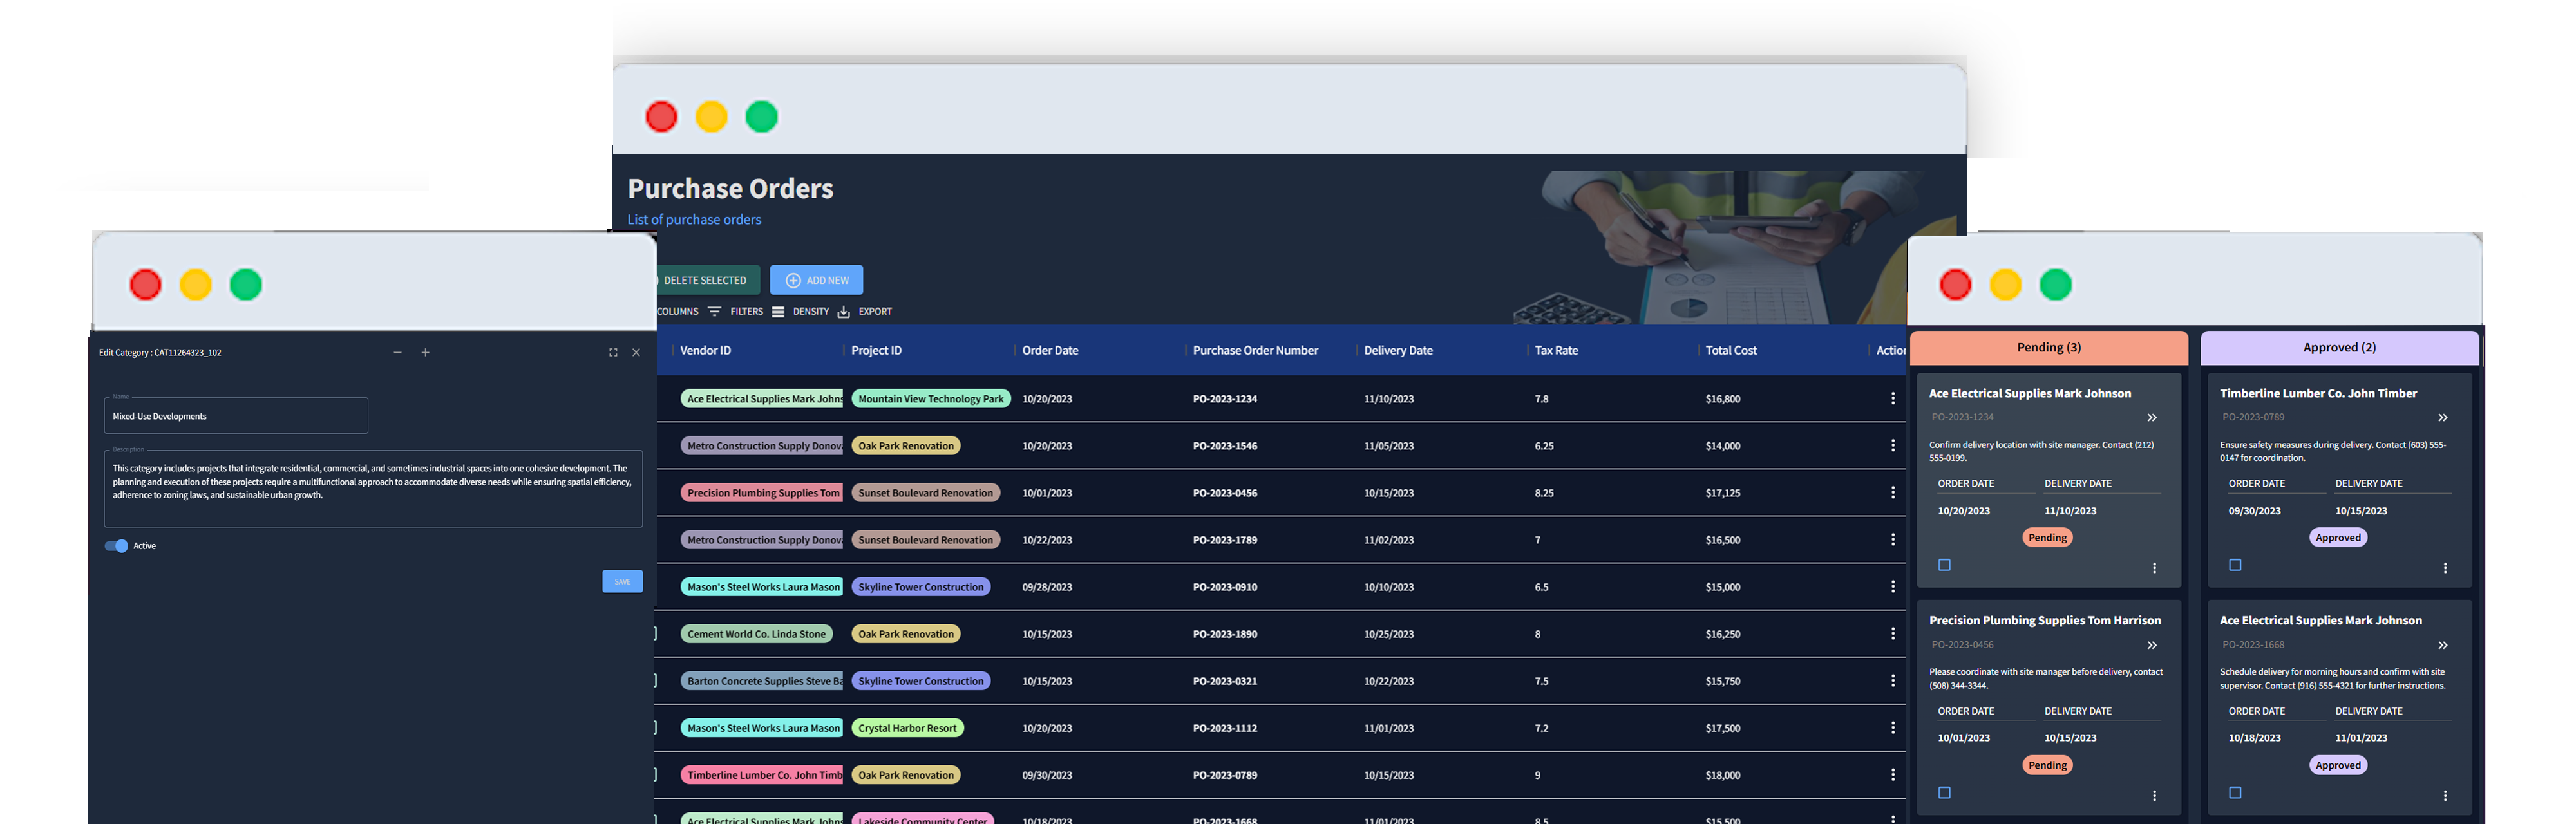Click the minus icon in the Edit Category header

point(397,352)
